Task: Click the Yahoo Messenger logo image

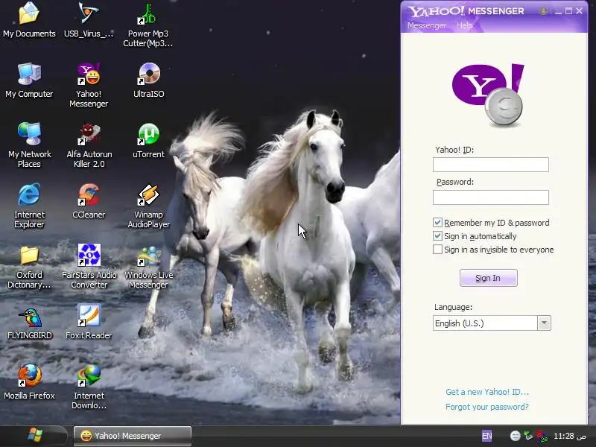Action: click(488, 95)
